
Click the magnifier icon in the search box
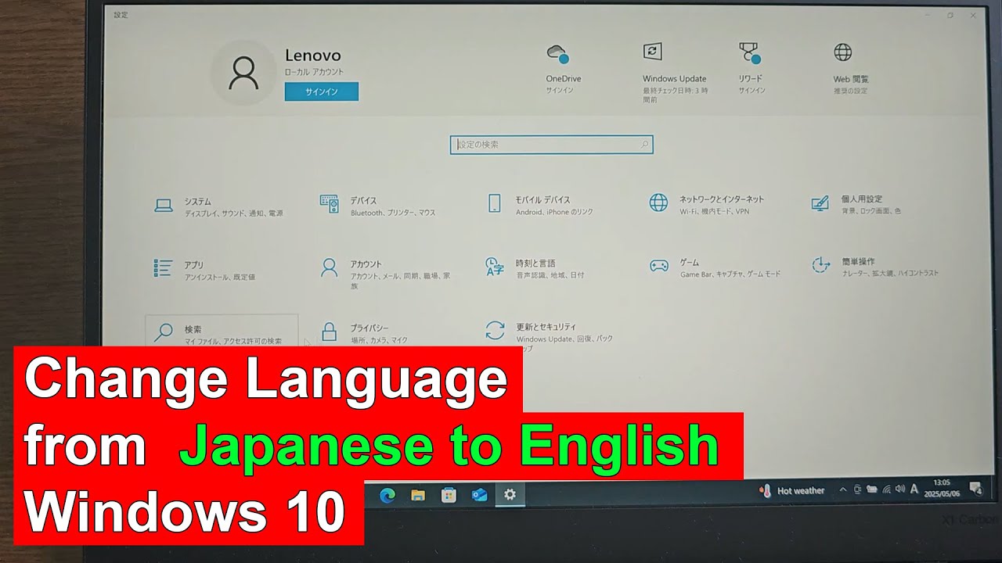pyautogui.click(x=645, y=145)
